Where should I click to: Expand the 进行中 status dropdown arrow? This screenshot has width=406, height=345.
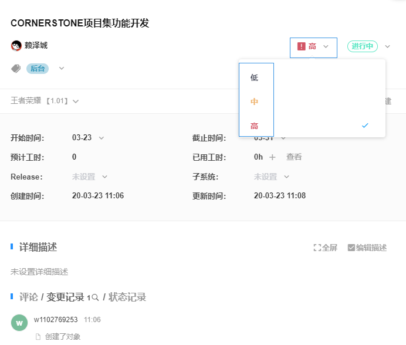387,46
